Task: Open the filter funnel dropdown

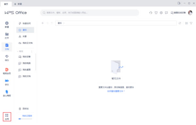Action: (x=191, y=23)
